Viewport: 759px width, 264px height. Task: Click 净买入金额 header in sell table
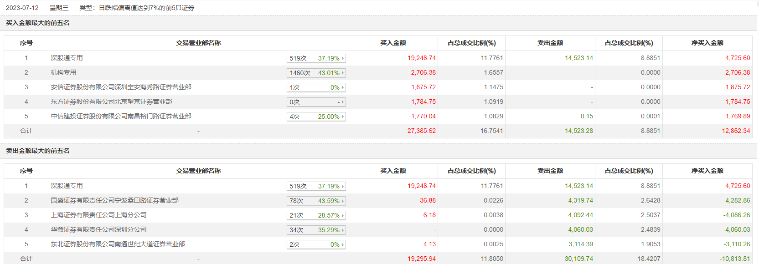[x=707, y=171]
